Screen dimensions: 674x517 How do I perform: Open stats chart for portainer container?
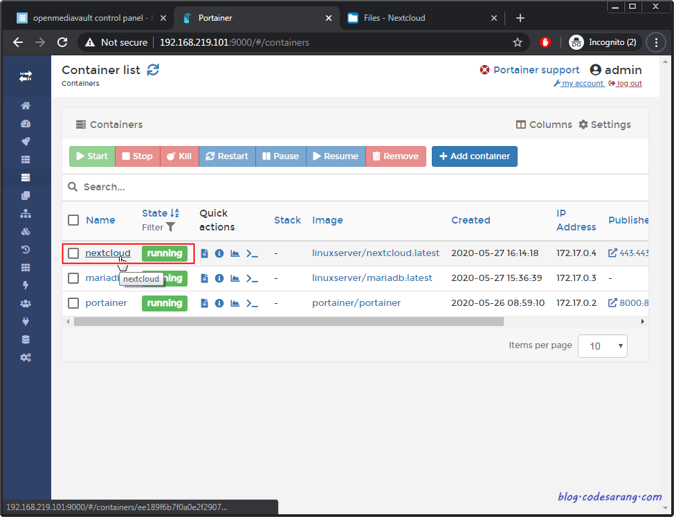click(x=235, y=303)
